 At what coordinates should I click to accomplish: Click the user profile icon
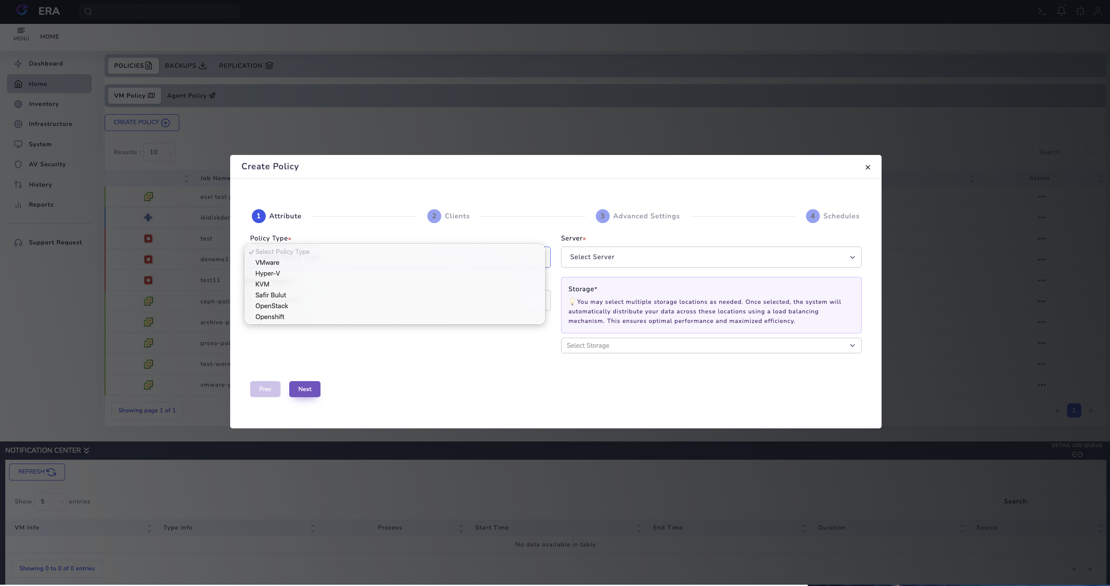1097,11
